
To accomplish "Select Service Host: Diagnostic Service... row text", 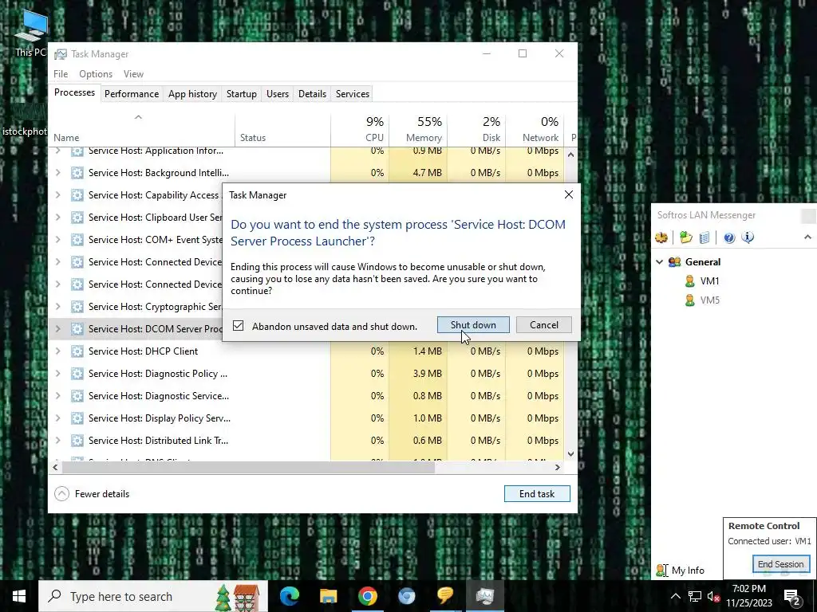I will coord(159,396).
